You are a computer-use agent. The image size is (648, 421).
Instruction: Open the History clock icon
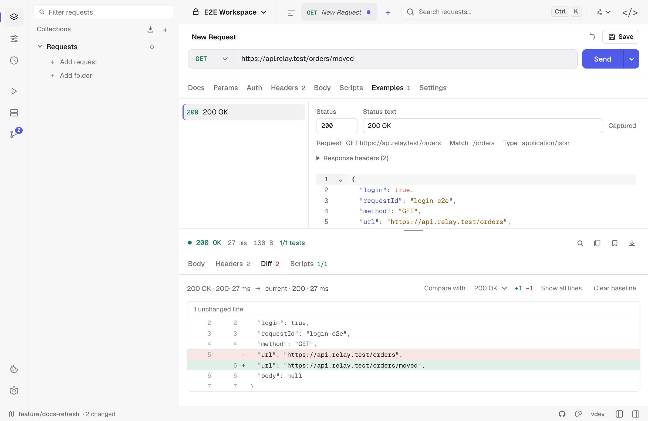click(x=14, y=60)
